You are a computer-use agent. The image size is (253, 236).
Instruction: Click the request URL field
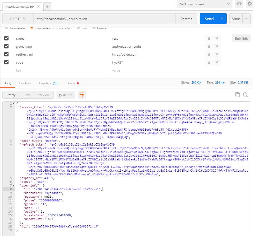coord(104,19)
